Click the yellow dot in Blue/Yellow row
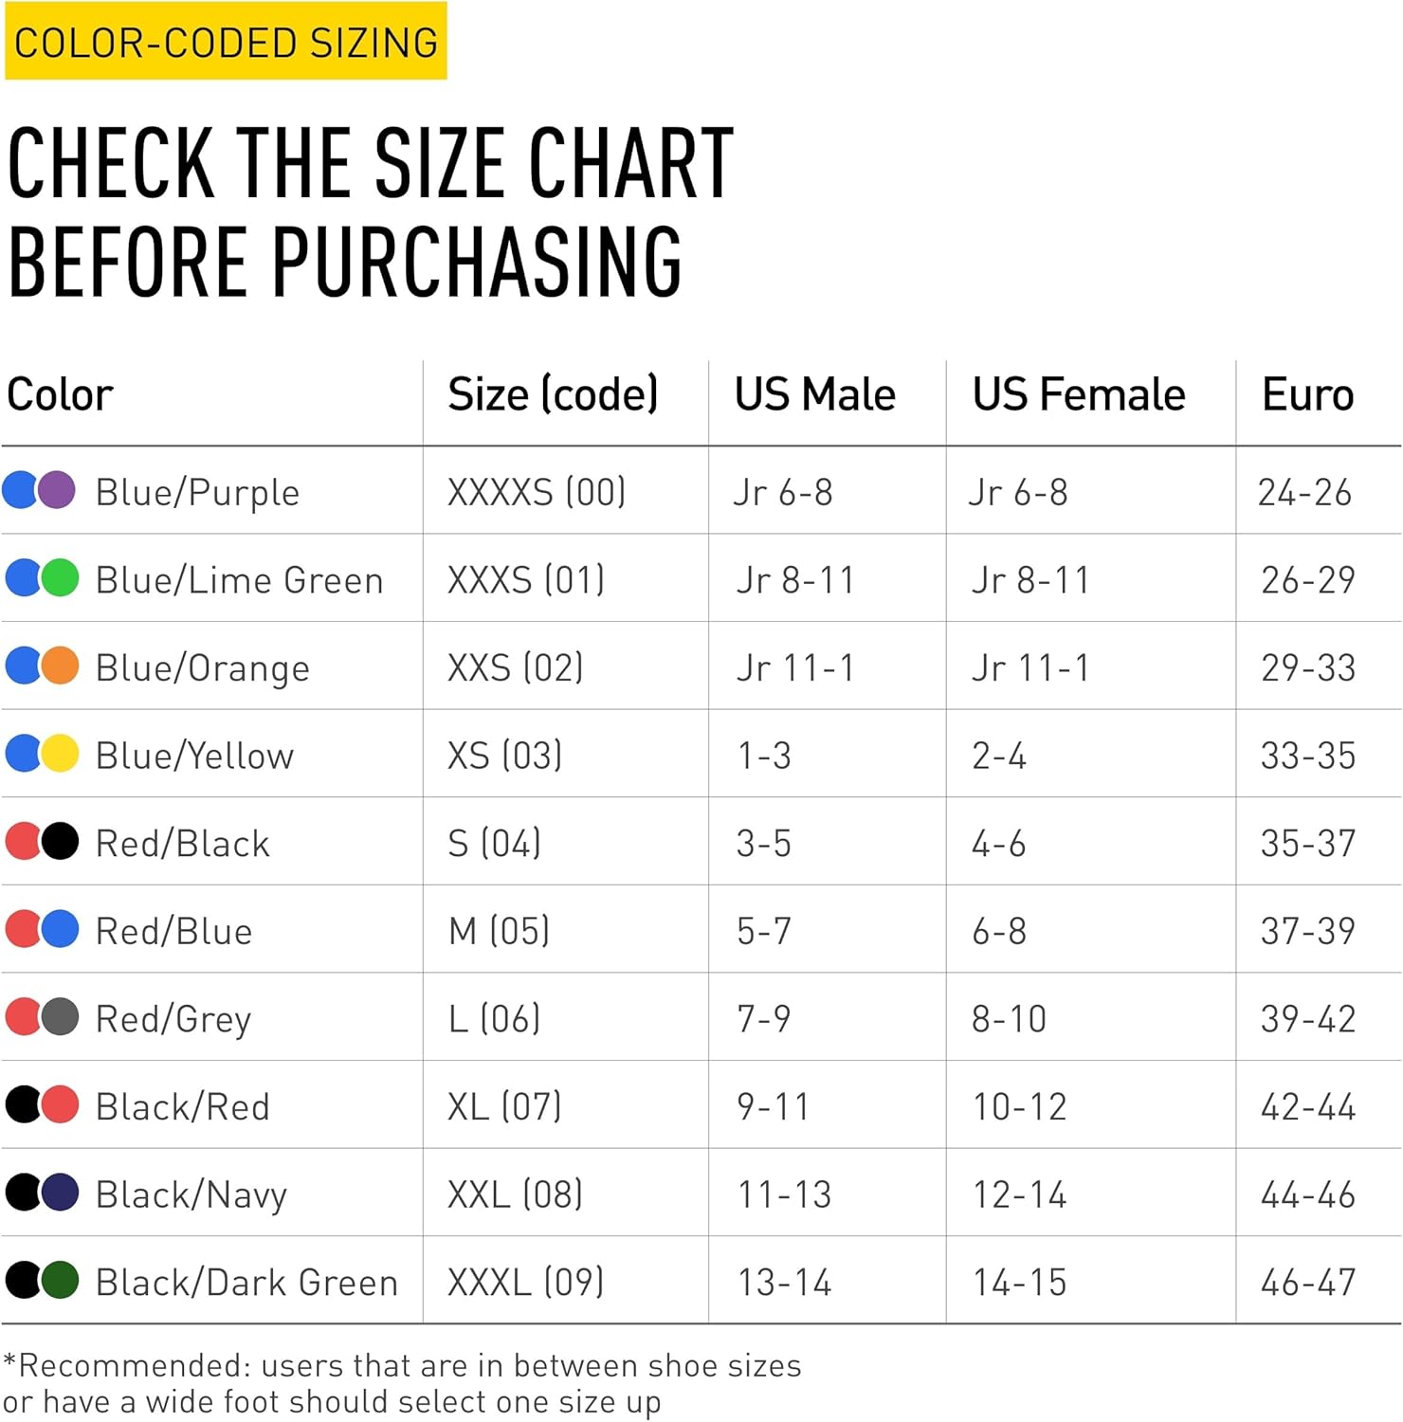The height and width of the screenshot is (1422, 1403). click(61, 754)
